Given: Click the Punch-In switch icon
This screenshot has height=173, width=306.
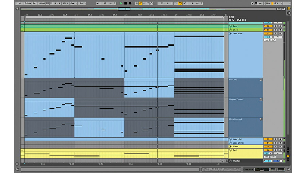Looking at the screenshot, I should (x=176, y=3).
